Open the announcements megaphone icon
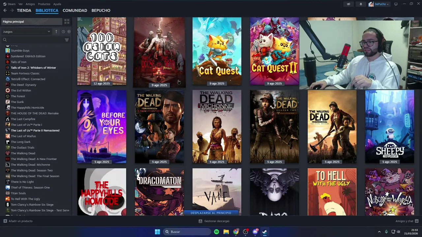The image size is (422, 237). [x=349, y=4]
